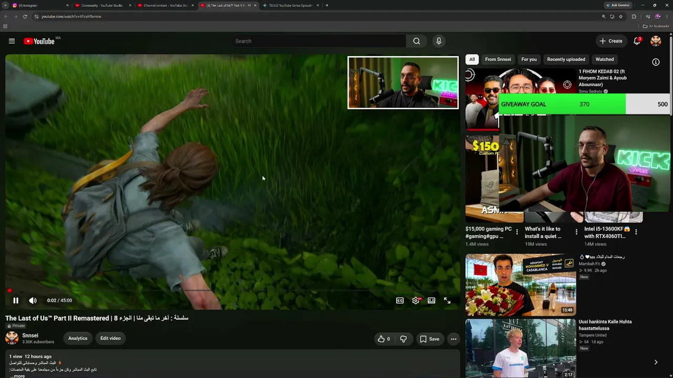Image resolution: width=673 pixels, height=378 pixels.
Task: Submit search with the magnifier button
Action: (x=416, y=41)
